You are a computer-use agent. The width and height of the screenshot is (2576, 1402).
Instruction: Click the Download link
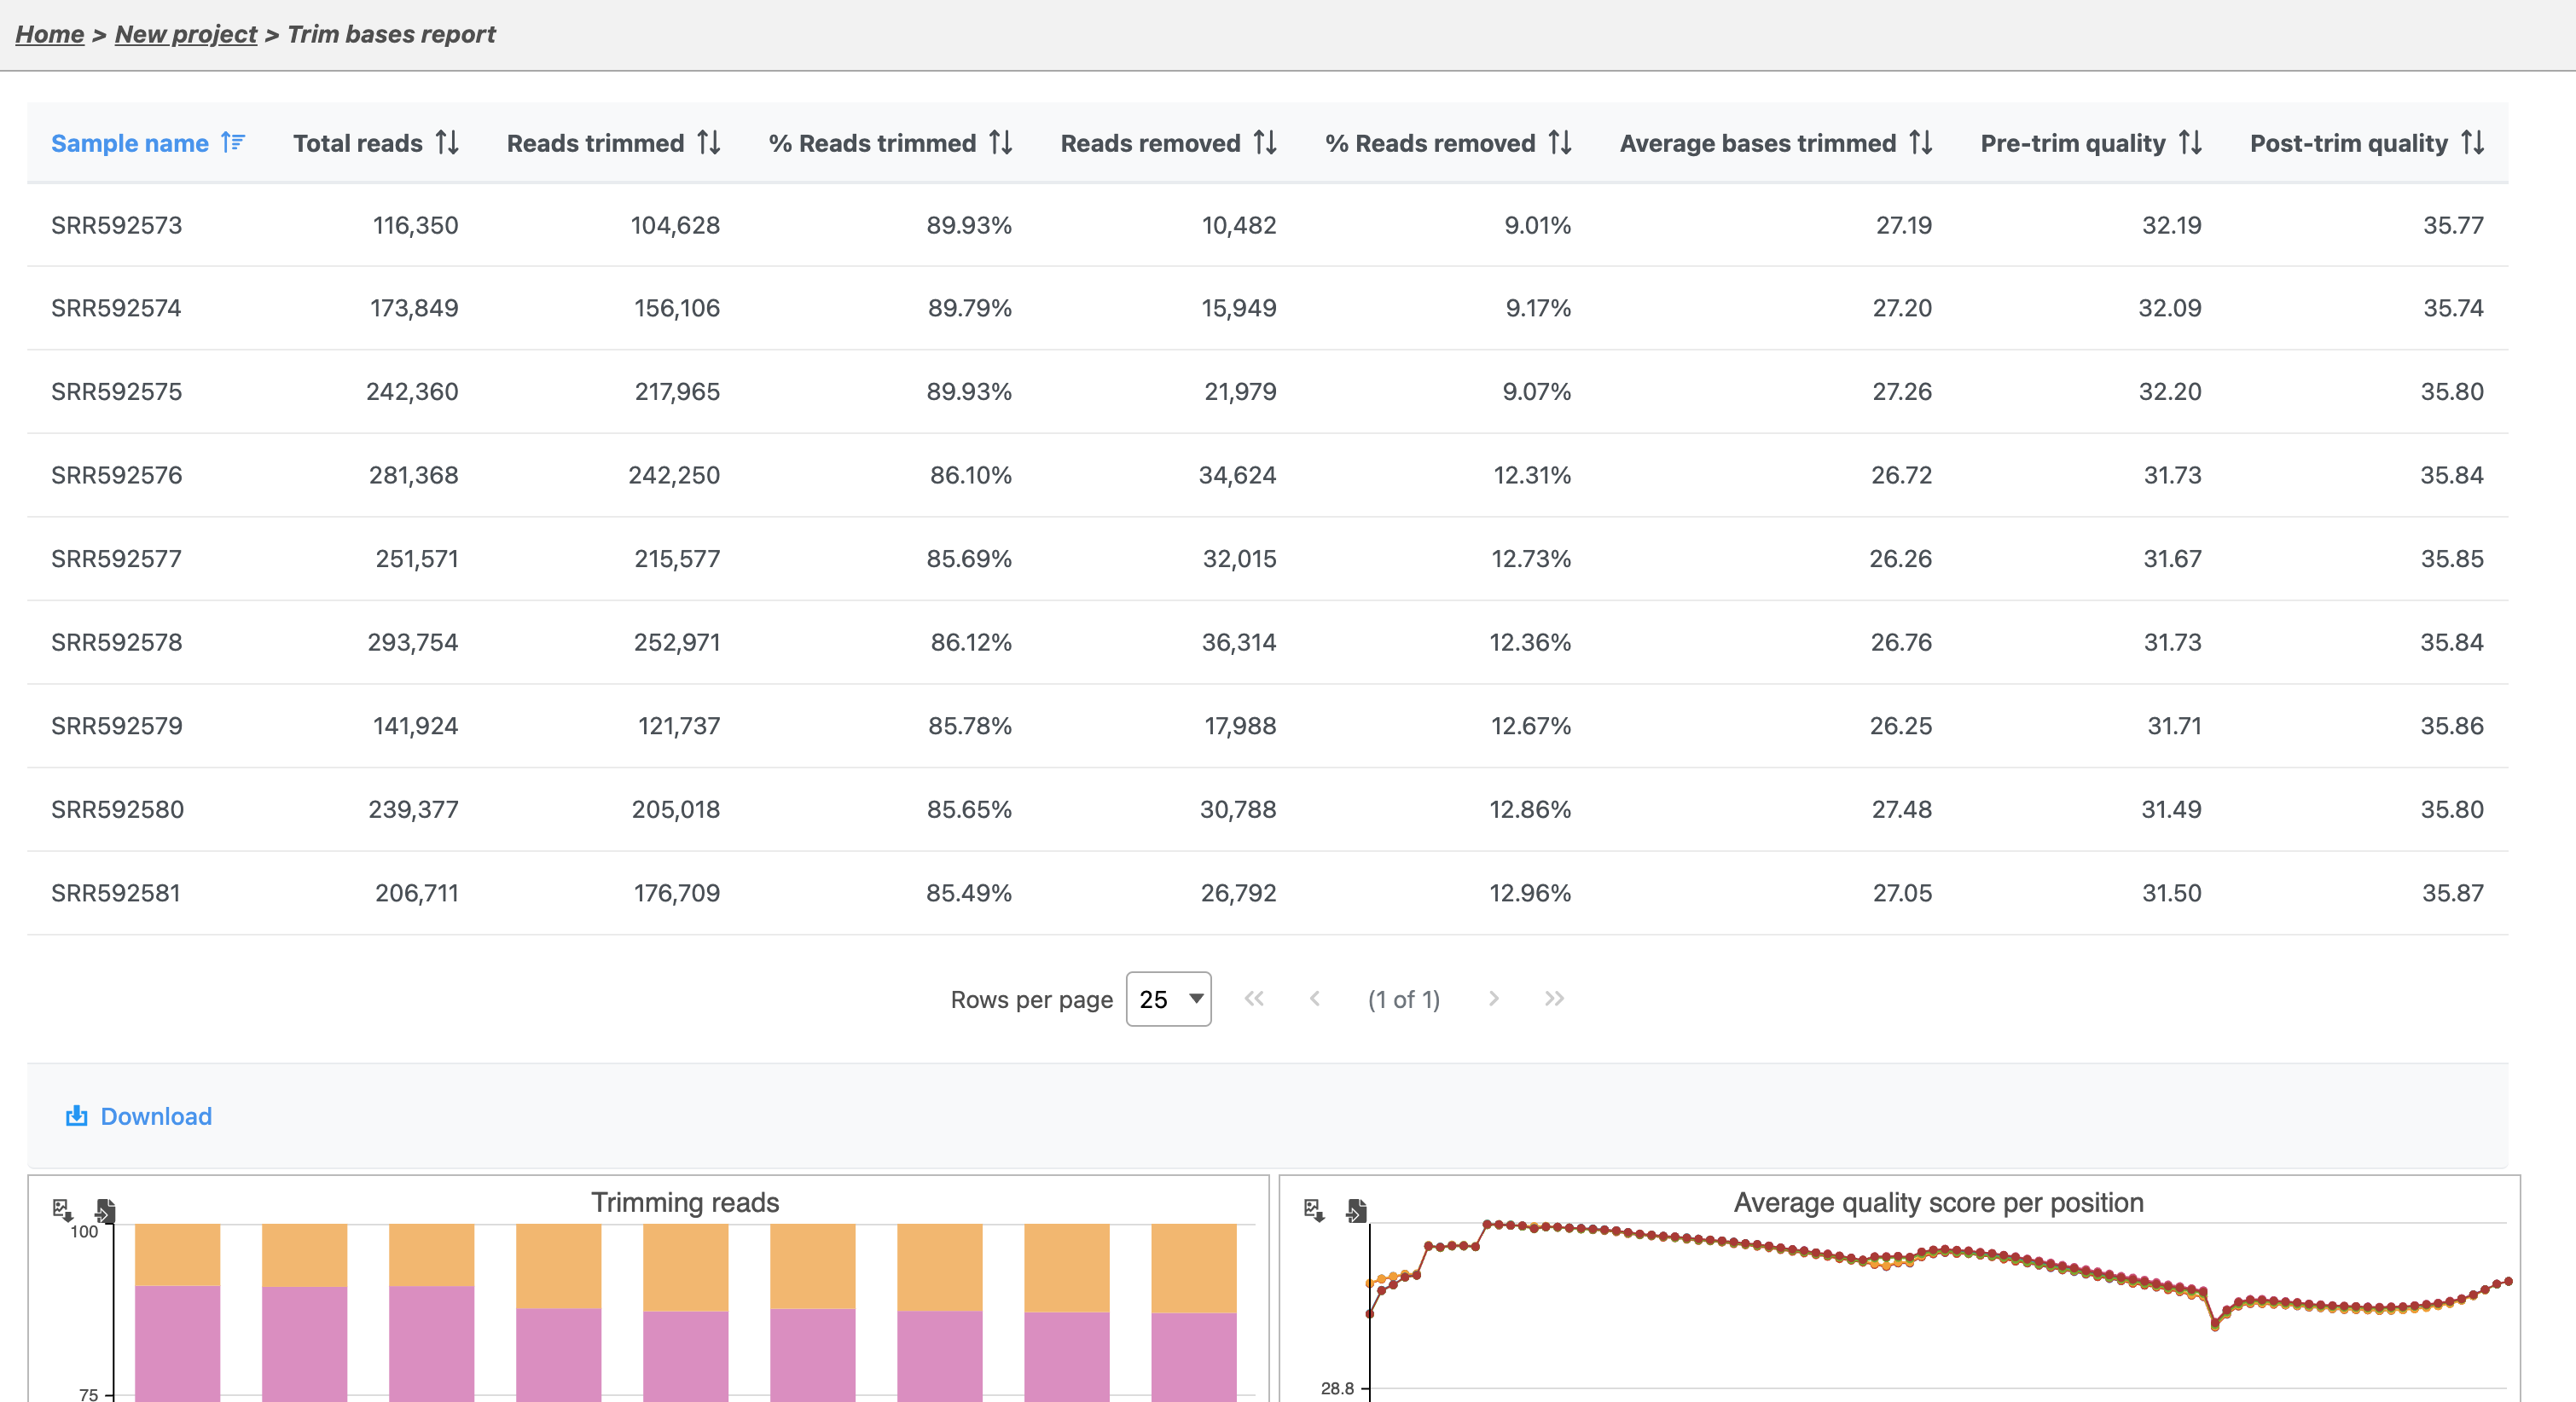(x=156, y=1116)
